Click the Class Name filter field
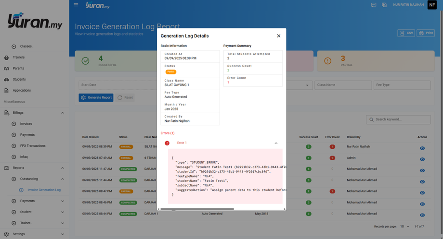The image size is (443, 239). click(x=343, y=85)
